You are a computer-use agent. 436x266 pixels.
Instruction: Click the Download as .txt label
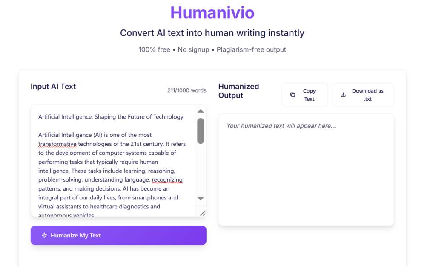point(367,95)
